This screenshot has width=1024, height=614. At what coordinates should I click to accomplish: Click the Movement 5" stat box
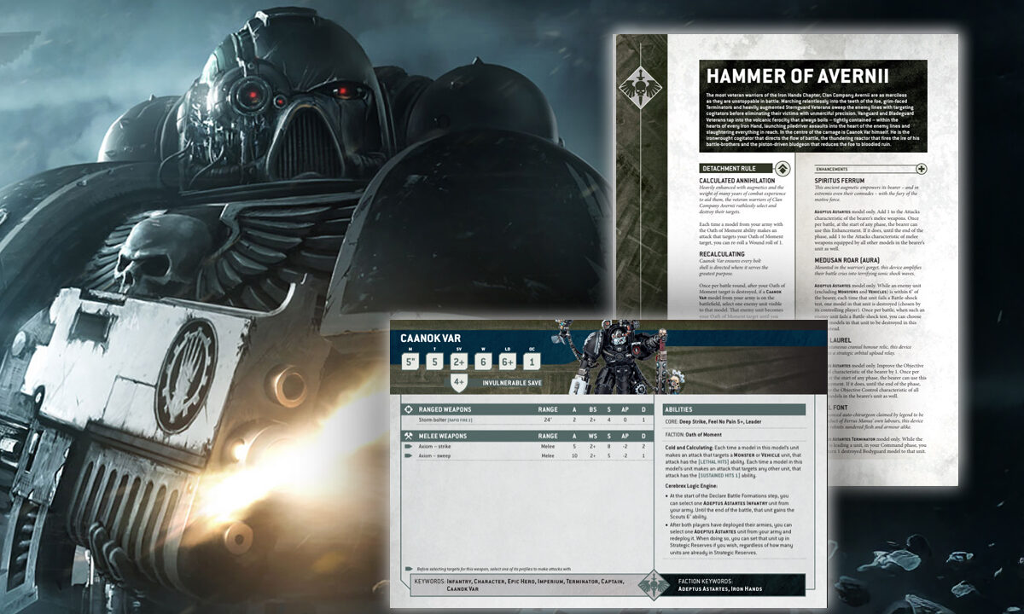click(x=411, y=361)
